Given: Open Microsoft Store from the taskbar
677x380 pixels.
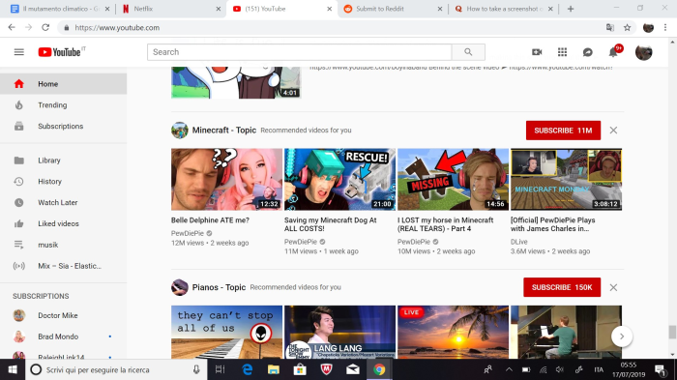Looking at the screenshot, I should [x=300, y=369].
